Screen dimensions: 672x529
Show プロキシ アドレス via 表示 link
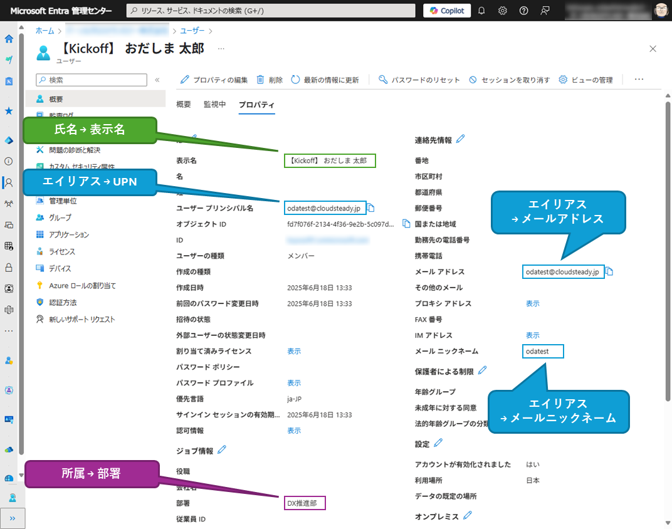point(533,303)
